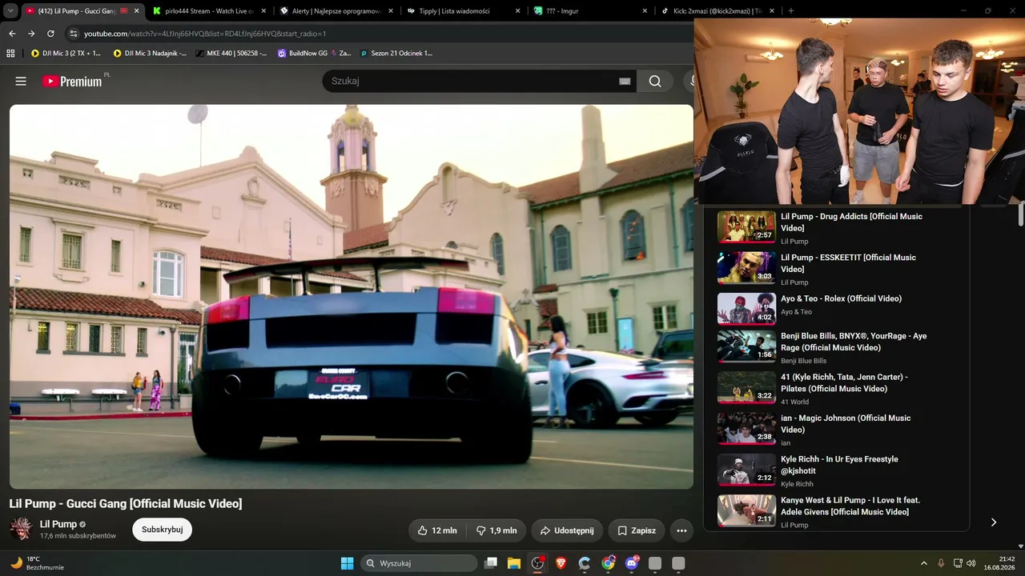Screen dimensions: 1025x576
Task: Open the bookmarks apps grid icon
Action: (x=10, y=53)
